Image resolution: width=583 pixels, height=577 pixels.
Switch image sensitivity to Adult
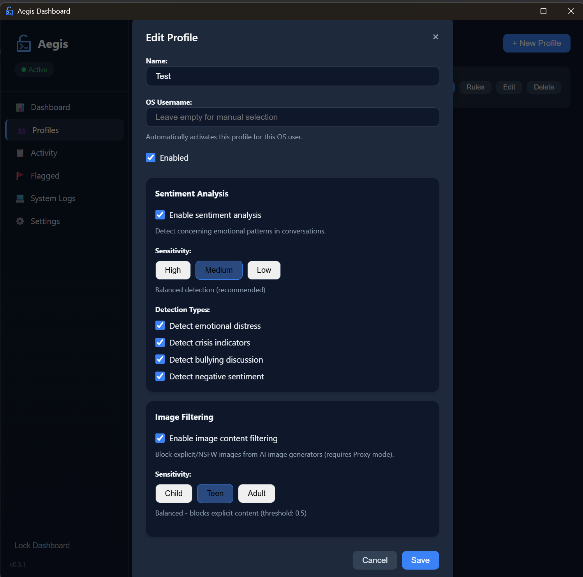click(x=257, y=493)
